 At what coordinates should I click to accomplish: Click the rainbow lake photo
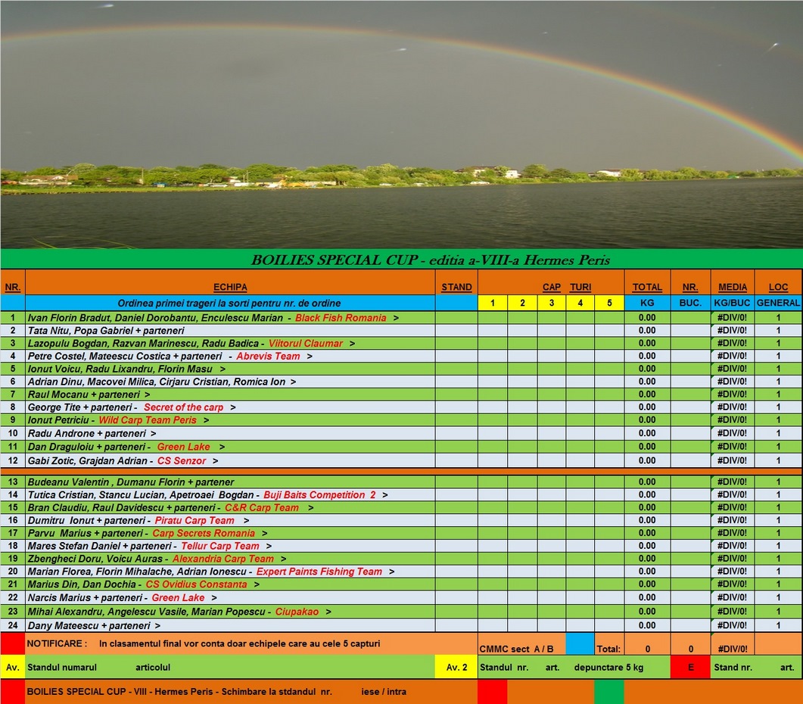click(x=401, y=124)
